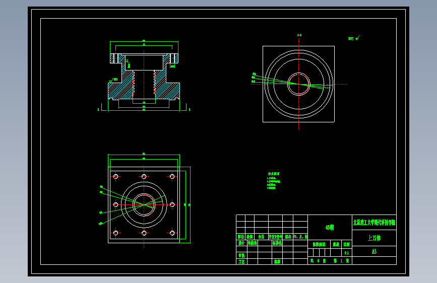Screen dimensions: 437x283
Task: Select the '第 1 张' sheet number text
Action: coord(341,261)
